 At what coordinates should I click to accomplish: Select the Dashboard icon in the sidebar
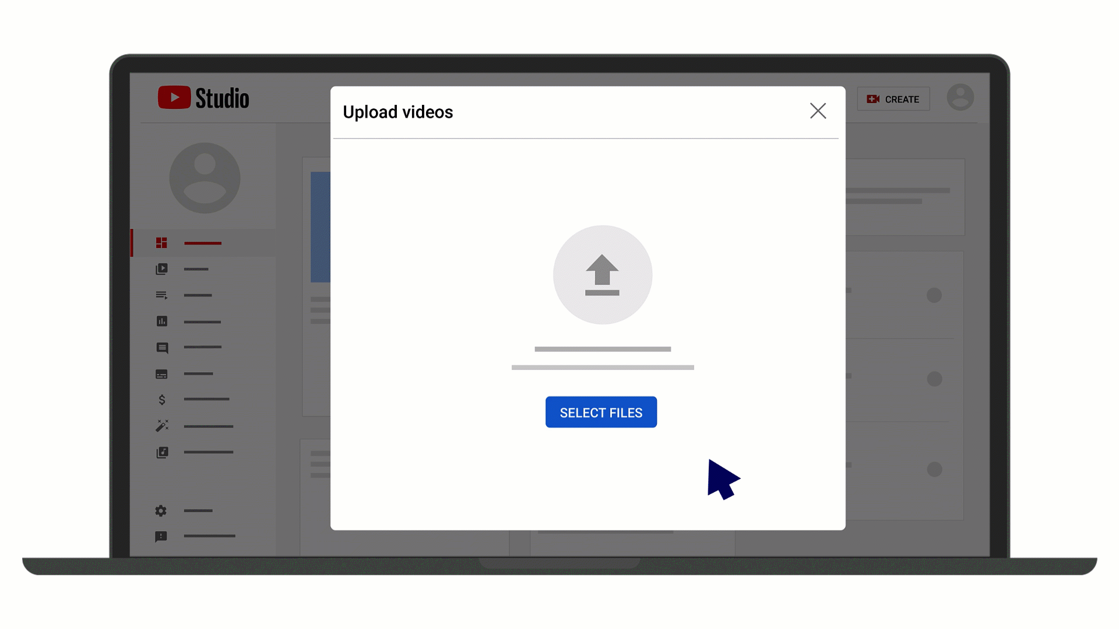[161, 243]
